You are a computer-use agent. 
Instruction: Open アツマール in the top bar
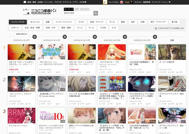pyautogui.click(x=67, y=2)
